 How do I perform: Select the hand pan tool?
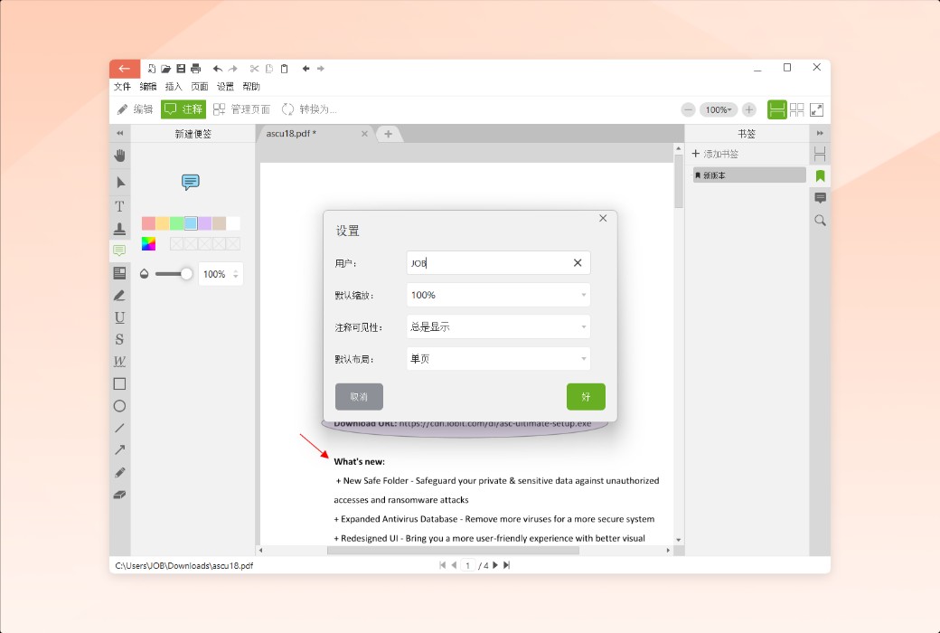118,156
